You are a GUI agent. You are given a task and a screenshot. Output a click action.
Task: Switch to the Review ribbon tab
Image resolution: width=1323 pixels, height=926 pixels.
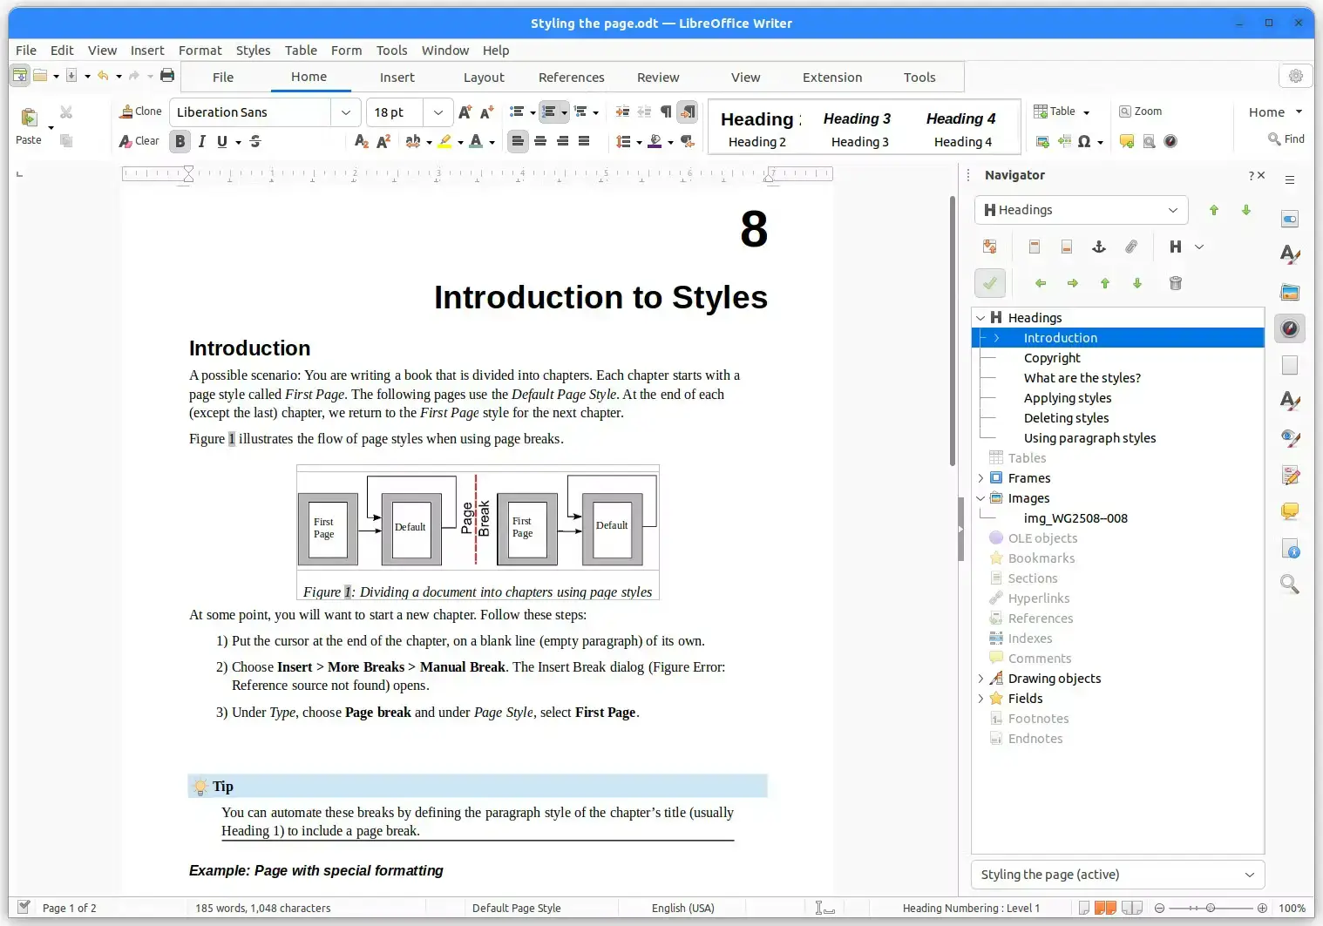coord(658,78)
